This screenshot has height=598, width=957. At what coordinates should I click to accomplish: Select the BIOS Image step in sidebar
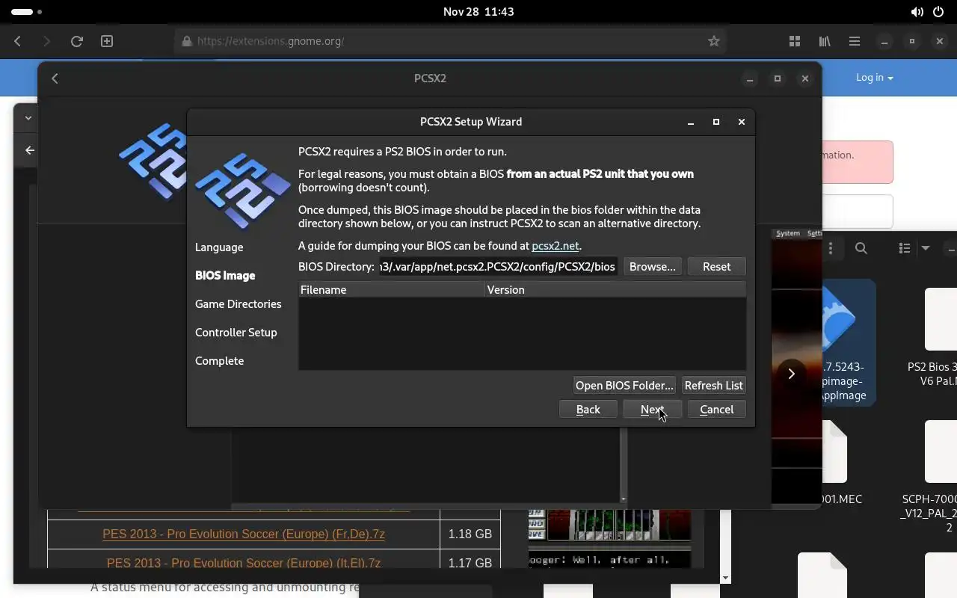(x=225, y=275)
